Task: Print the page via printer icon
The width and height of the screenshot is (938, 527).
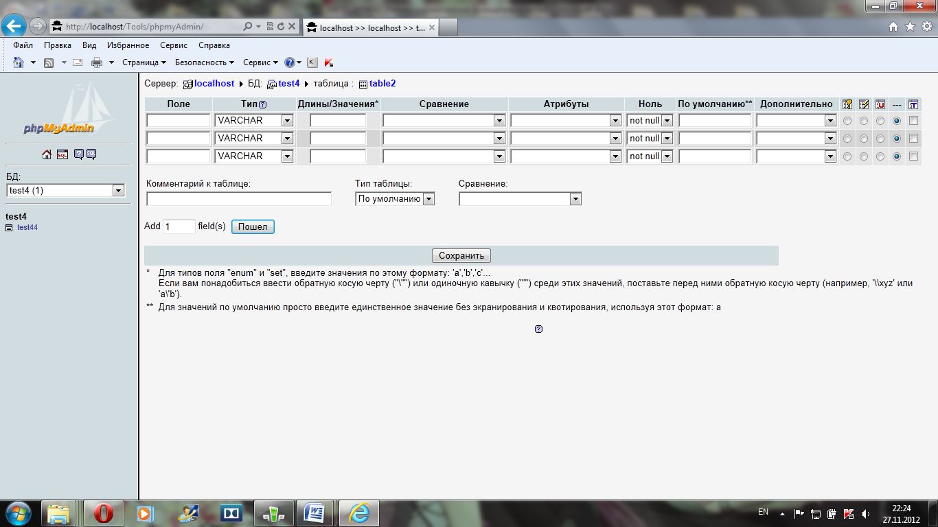Action: 97,62
